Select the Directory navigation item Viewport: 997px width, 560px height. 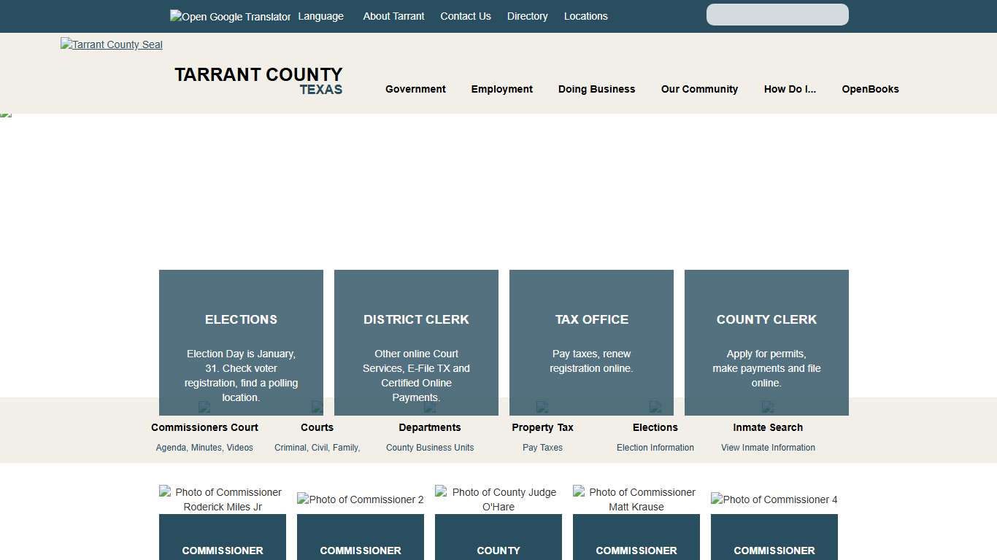pyautogui.click(x=527, y=16)
